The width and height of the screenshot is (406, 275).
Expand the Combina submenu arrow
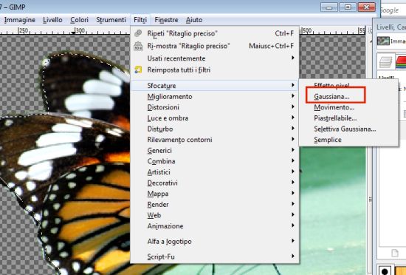click(x=293, y=160)
